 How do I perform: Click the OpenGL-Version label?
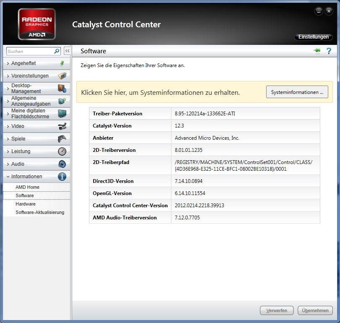coord(112,193)
